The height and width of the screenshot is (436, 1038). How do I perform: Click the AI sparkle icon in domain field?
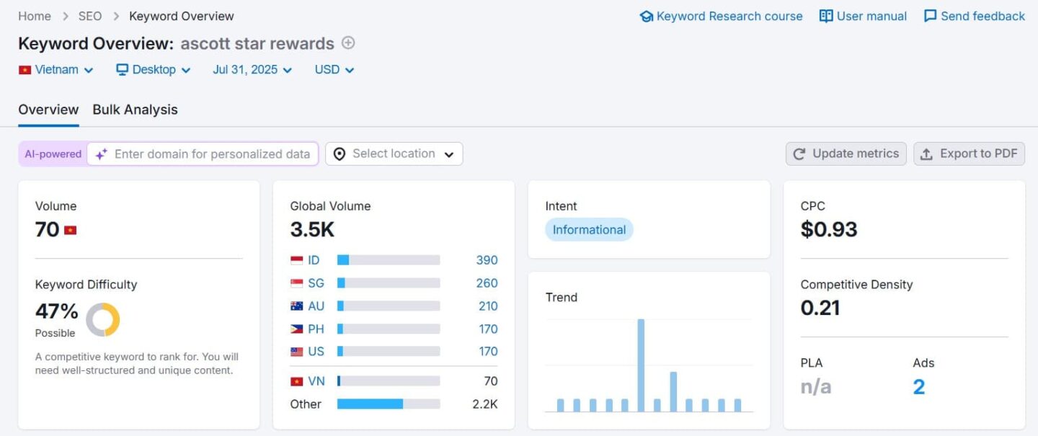tap(102, 154)
